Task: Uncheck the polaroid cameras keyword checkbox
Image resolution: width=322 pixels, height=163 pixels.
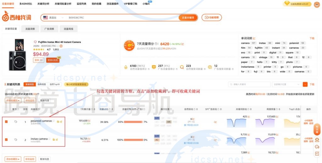Action: (6, 122)
